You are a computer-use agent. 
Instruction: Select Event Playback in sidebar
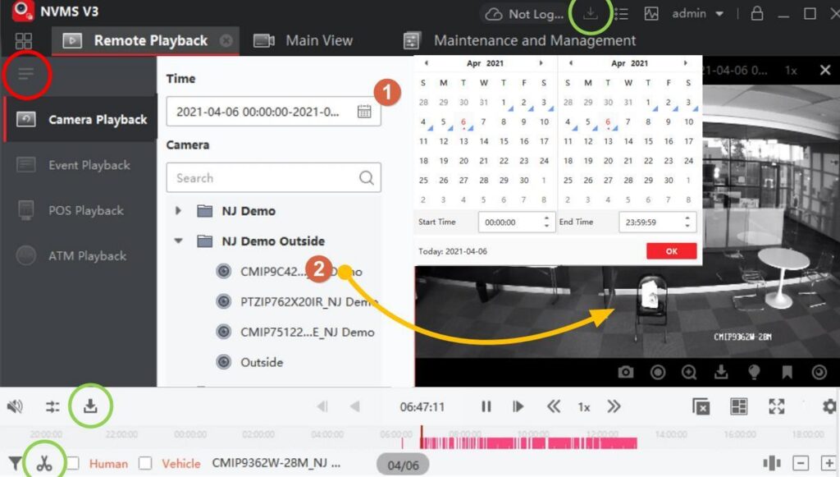tap(80, 165)
